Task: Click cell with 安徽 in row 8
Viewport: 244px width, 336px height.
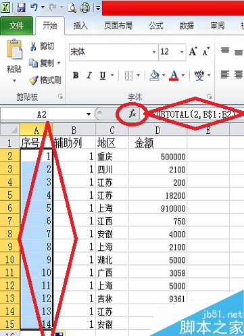Action: (112, 234)
